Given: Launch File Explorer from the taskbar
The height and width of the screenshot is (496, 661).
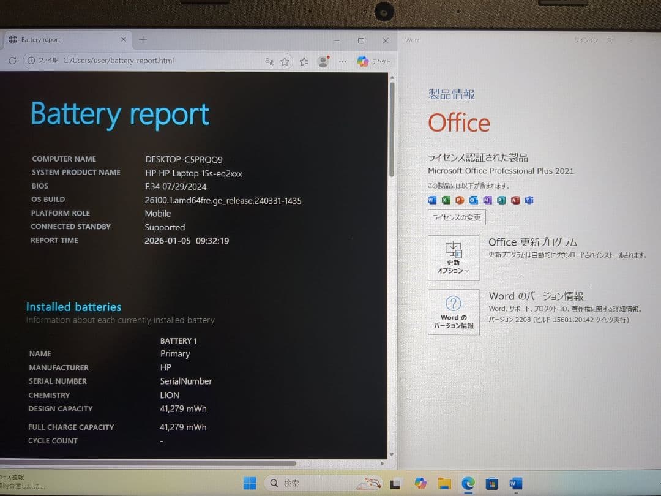Looking at the screenshot, I should pyautogui.click(x=444, y=483).
